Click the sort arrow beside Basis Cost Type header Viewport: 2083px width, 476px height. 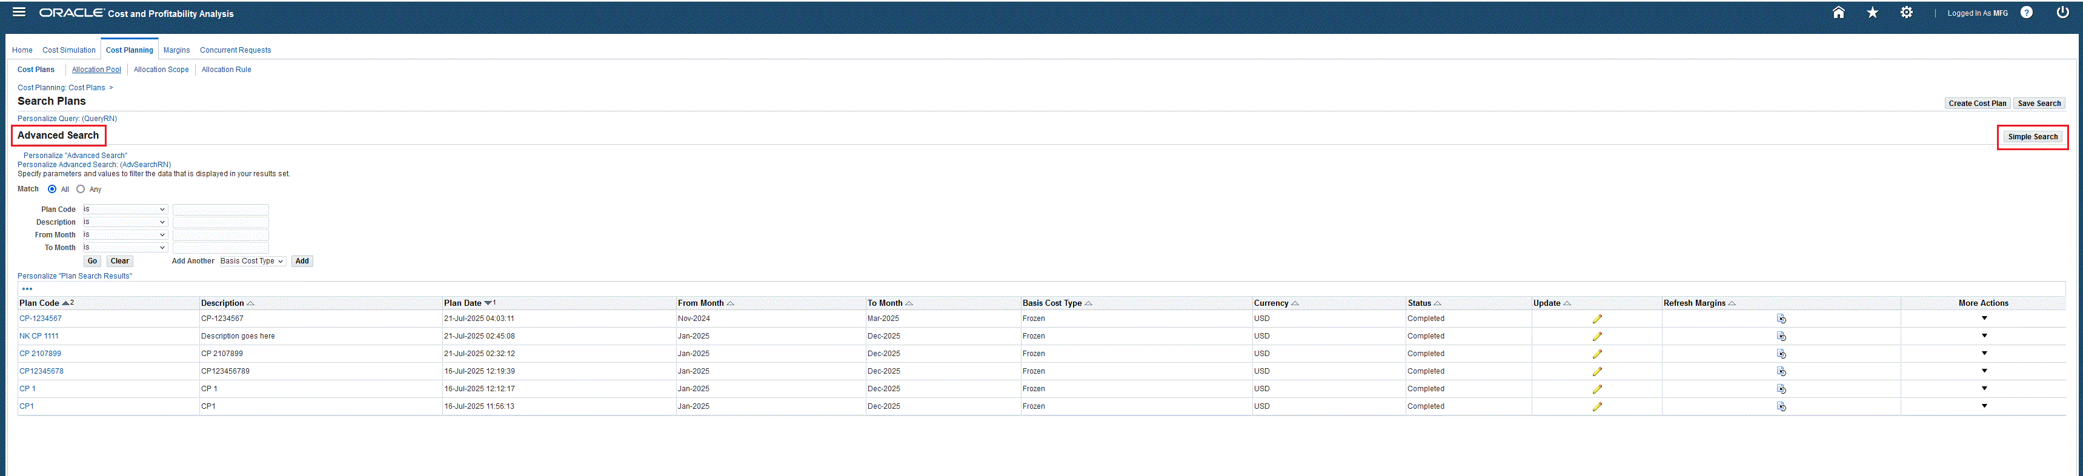tap(1088, 303)
